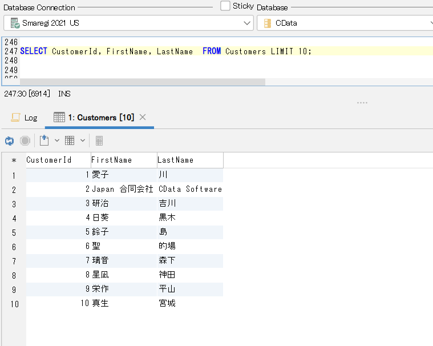Click the export results icon

tap(44, 140)
